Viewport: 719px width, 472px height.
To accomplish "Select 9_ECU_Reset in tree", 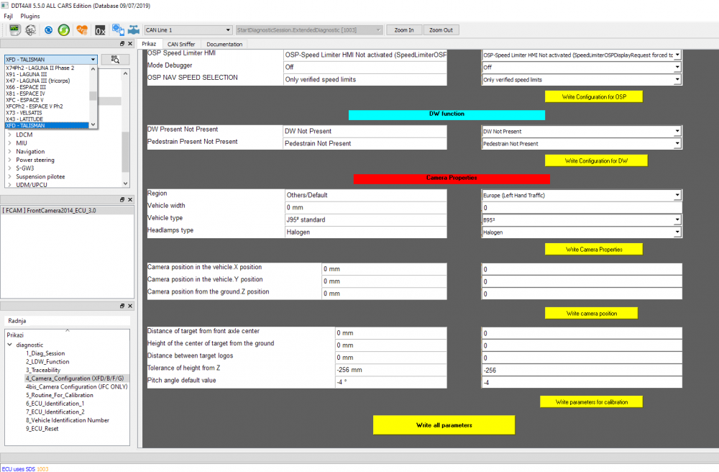I will [42, 429].
